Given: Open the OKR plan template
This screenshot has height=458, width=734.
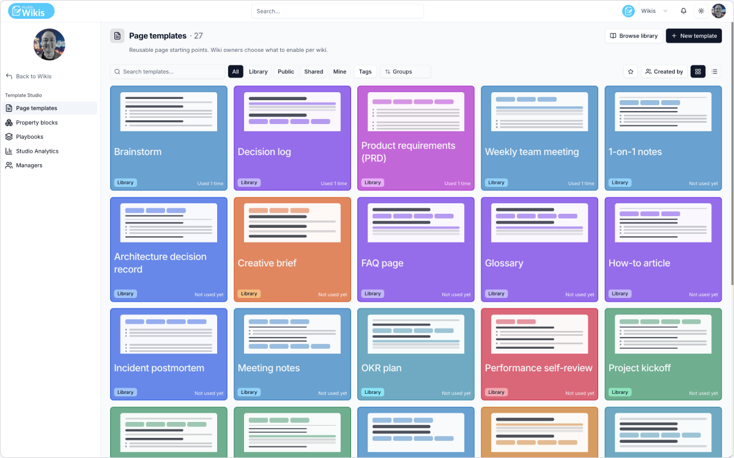Looking at the screenshot, I should 416,355.
